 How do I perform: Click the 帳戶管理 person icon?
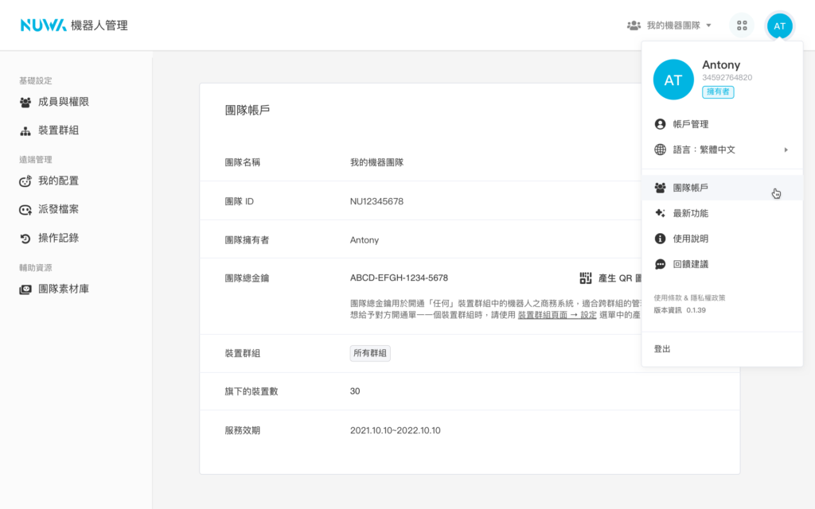pyautogui.click(x=660, y=124)
